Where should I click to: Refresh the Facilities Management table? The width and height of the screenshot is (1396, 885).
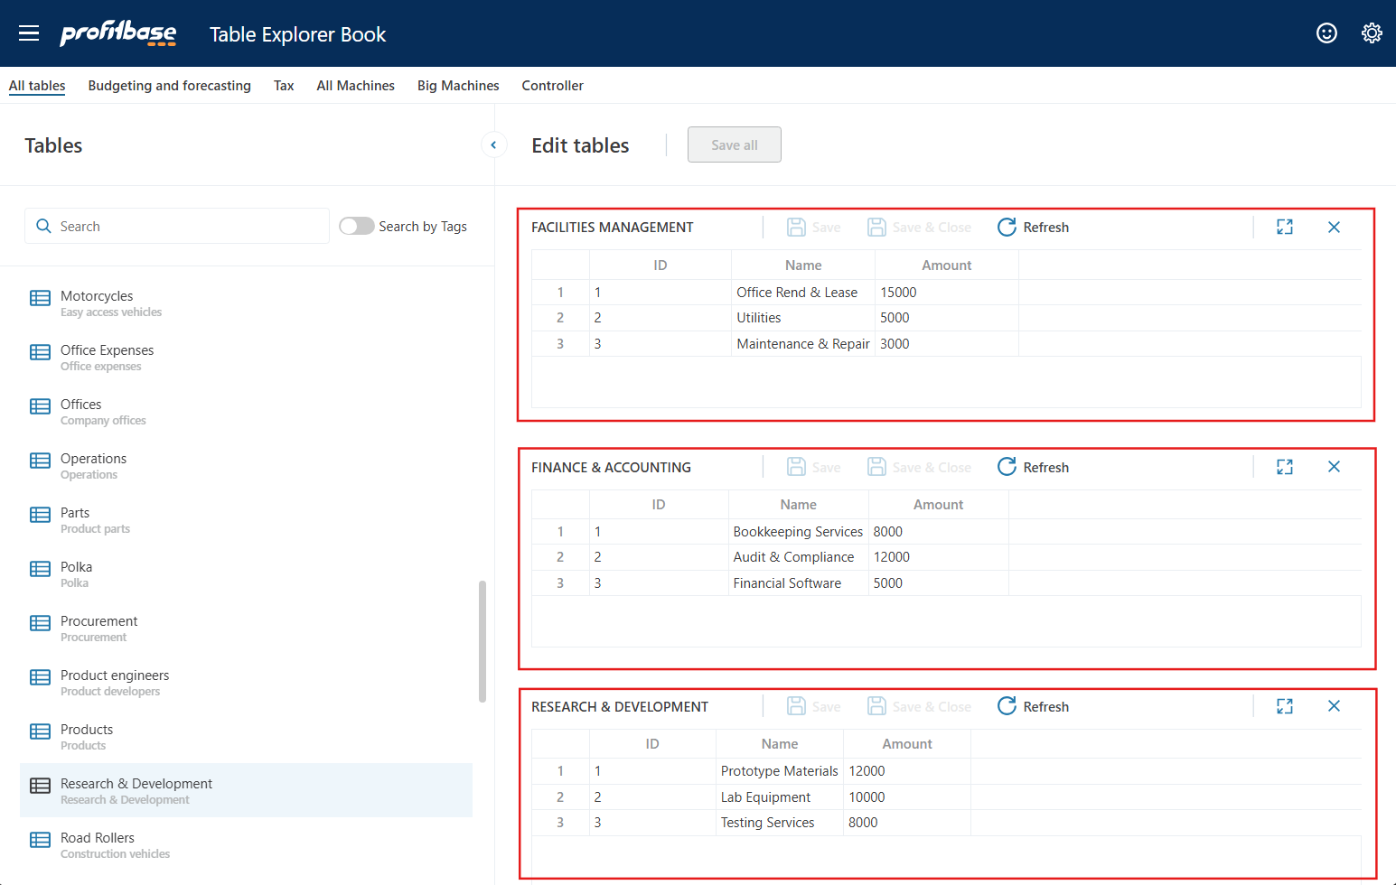pyautogui.click(x=1033, y=228)
